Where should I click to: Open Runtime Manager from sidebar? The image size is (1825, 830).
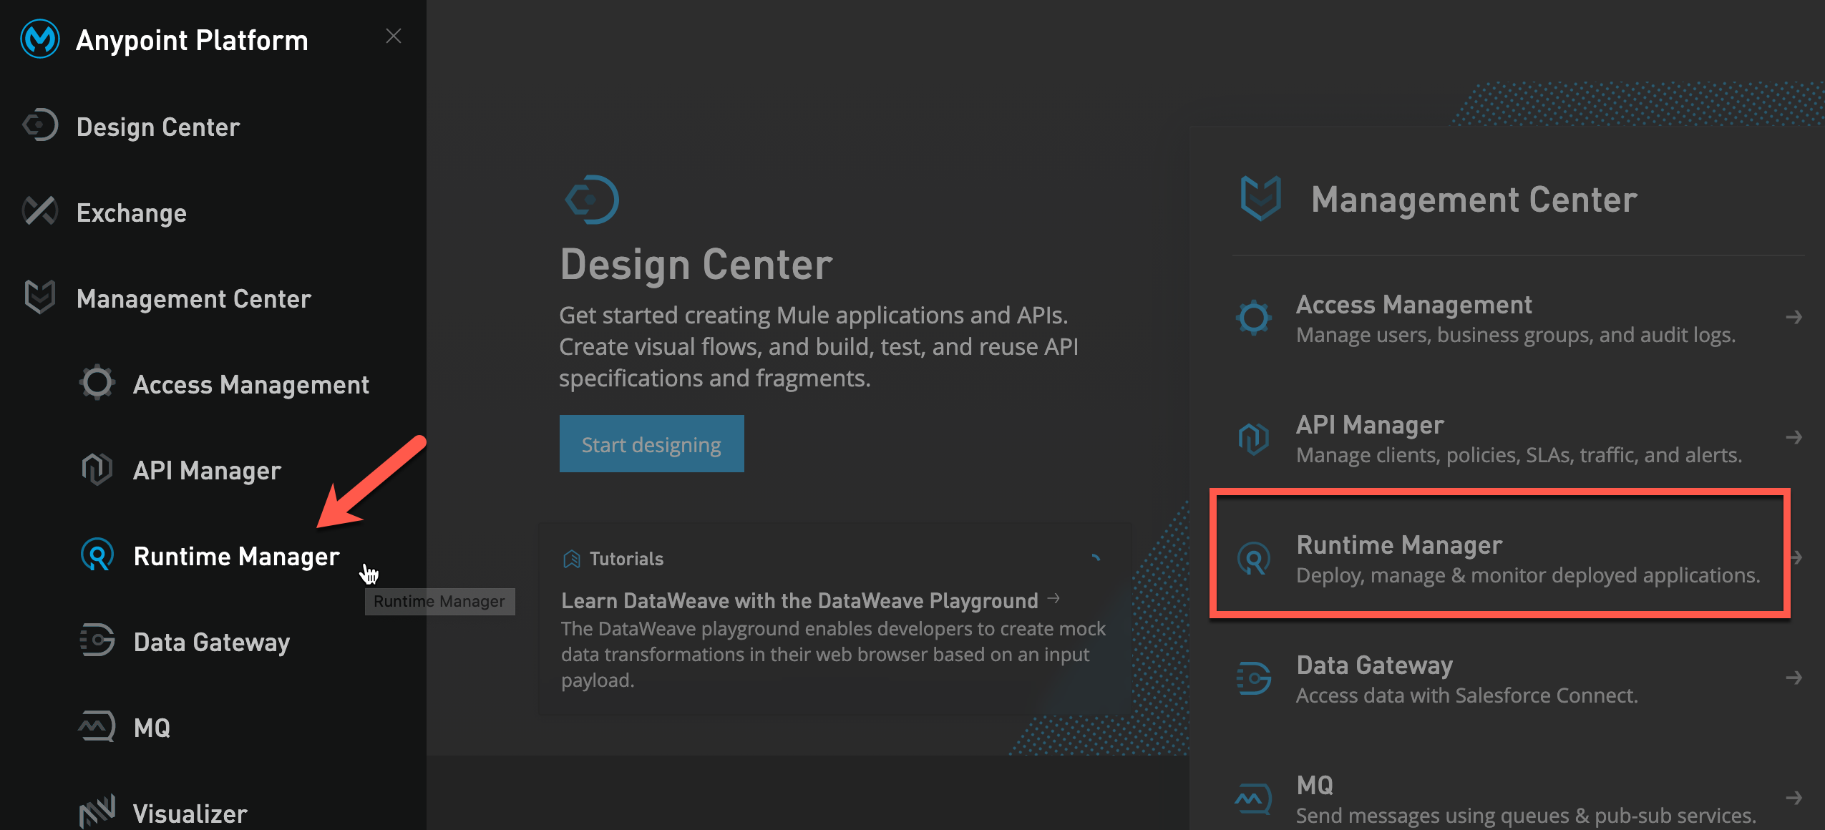click(x=236, y=556)
